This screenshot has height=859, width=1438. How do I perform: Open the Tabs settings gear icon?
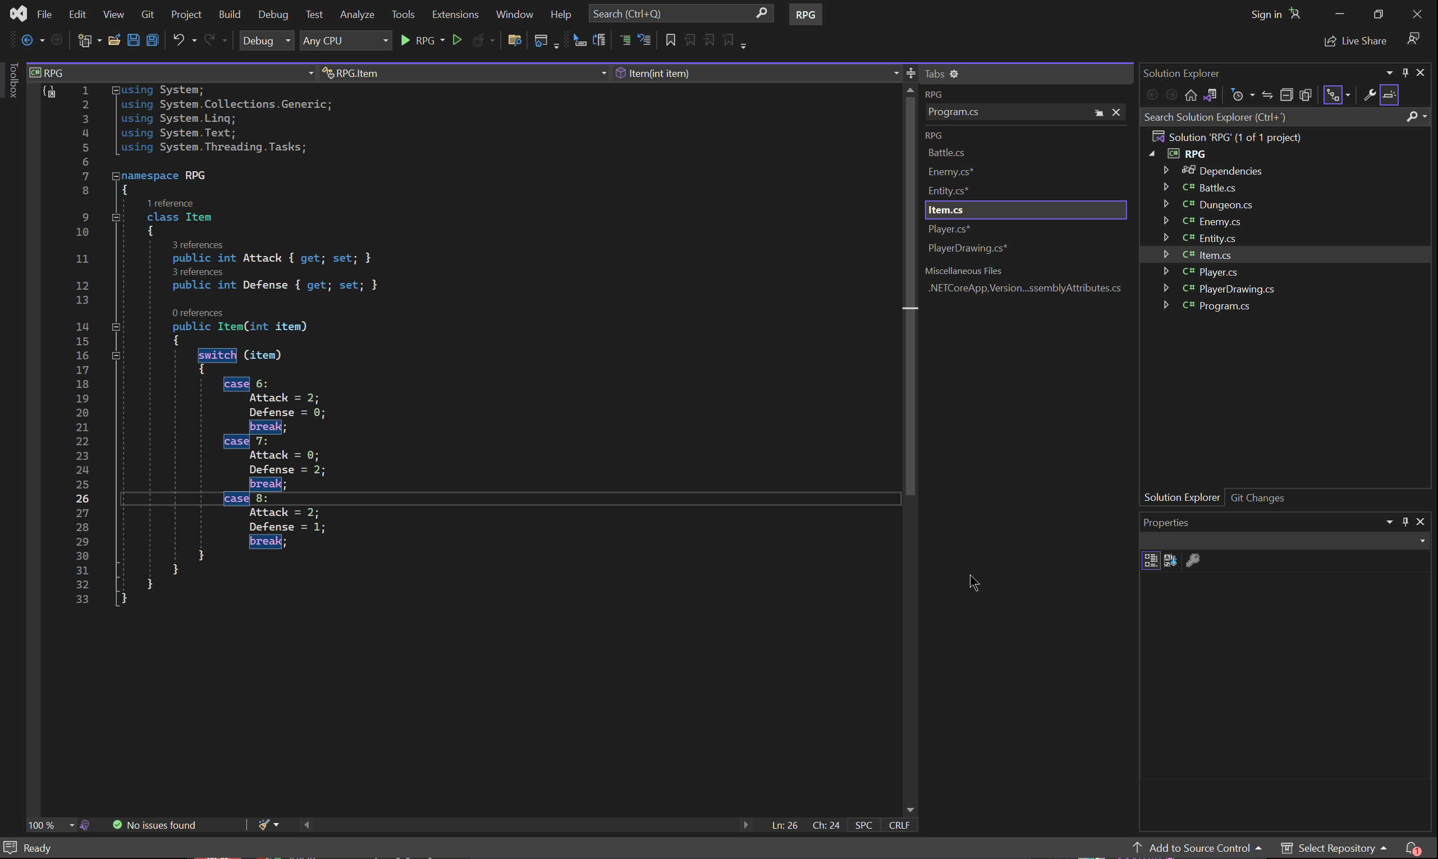tap(954, 74)
